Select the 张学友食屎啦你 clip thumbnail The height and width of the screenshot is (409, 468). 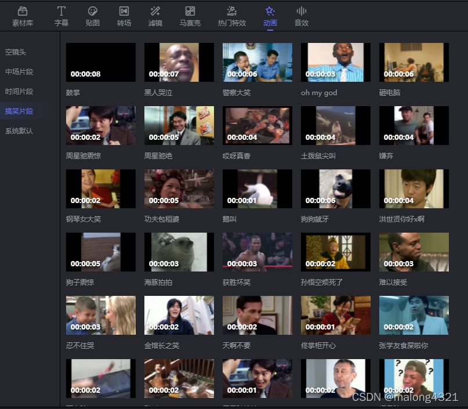(x=414, y=315)
